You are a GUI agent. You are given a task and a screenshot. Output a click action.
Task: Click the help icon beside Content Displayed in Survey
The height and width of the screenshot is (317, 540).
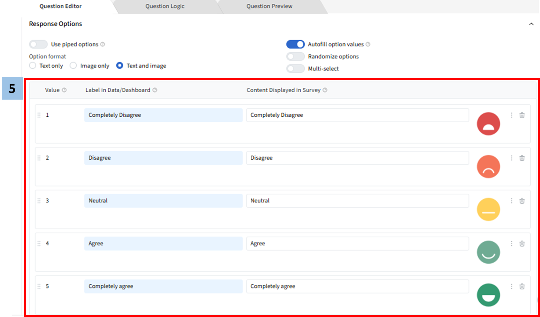point(325,90)
